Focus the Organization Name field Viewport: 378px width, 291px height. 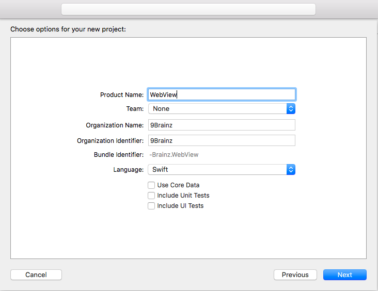click(x=221, y=125)
